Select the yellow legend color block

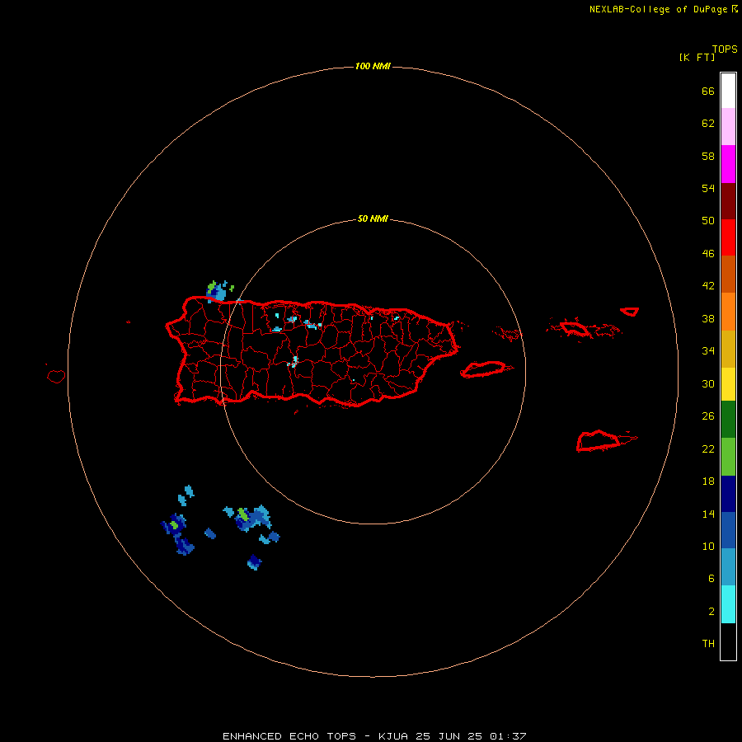point(728,384)
